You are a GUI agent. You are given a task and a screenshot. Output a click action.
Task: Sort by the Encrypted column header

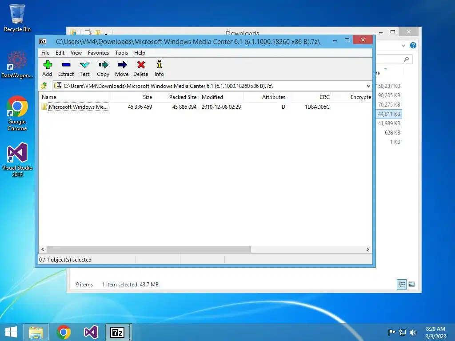[x=352, y=97]
